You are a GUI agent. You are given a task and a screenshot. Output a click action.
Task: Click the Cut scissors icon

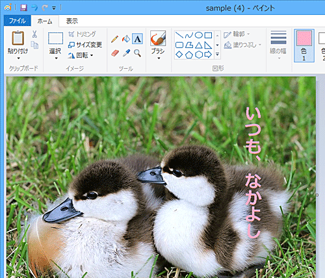[x=34, y=34]
